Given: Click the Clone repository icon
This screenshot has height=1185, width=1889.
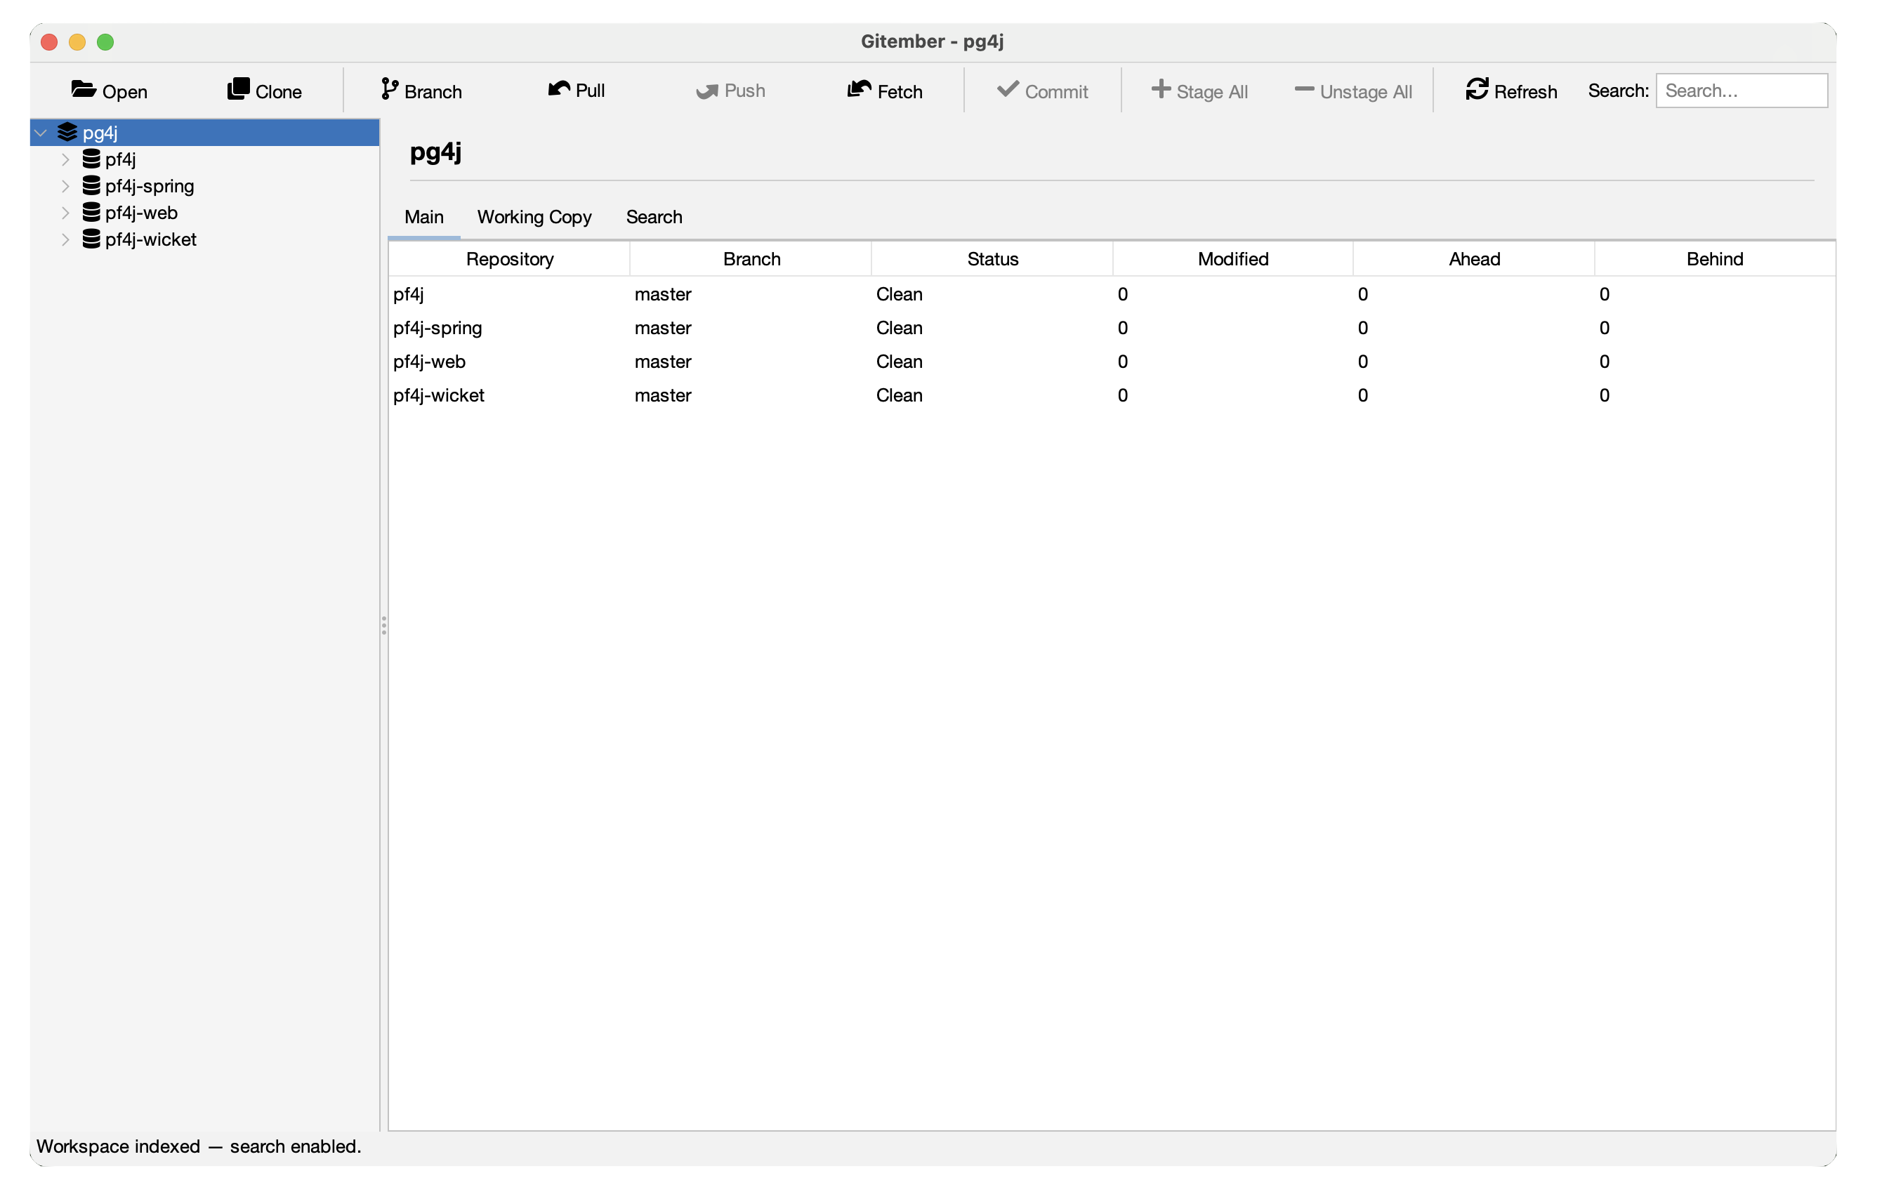Looking at the screenshot, I should 238,88.
